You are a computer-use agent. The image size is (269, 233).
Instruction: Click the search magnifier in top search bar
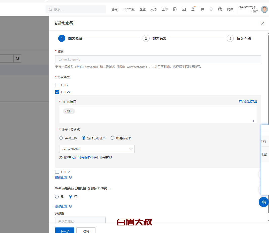coord(50,9)
